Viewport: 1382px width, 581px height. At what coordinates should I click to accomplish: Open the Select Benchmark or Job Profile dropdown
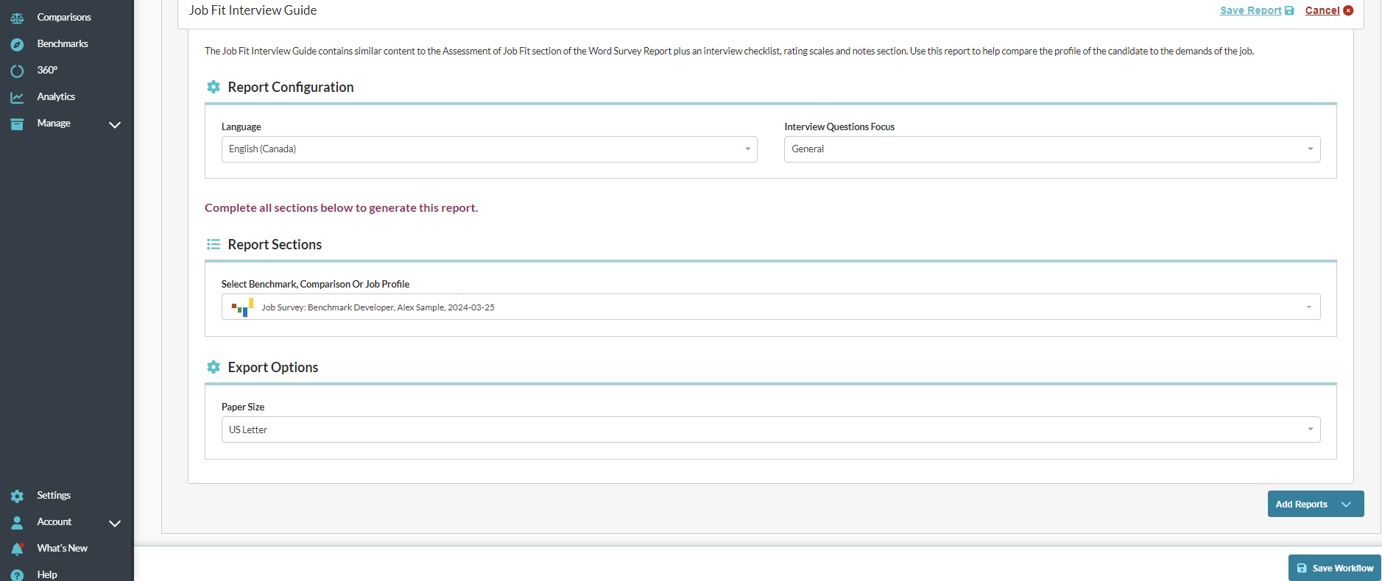[x=770, y=307]
